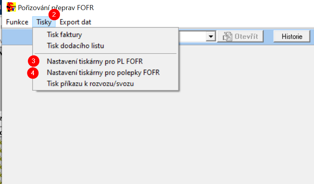Click red annotation marker number 4
The image size is (314, 184).
point(33,72)
